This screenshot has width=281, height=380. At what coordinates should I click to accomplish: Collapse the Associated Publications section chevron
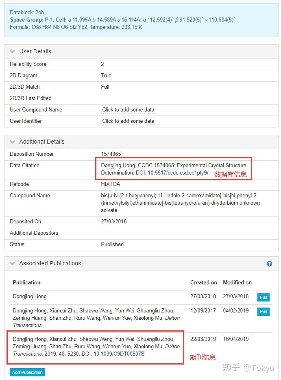coord(13,264)
